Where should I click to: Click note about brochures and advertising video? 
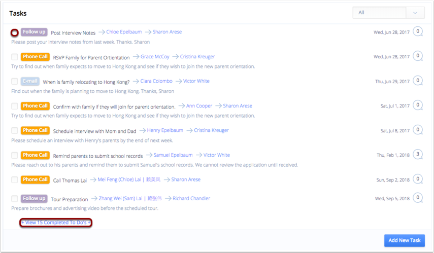point(85,208)
